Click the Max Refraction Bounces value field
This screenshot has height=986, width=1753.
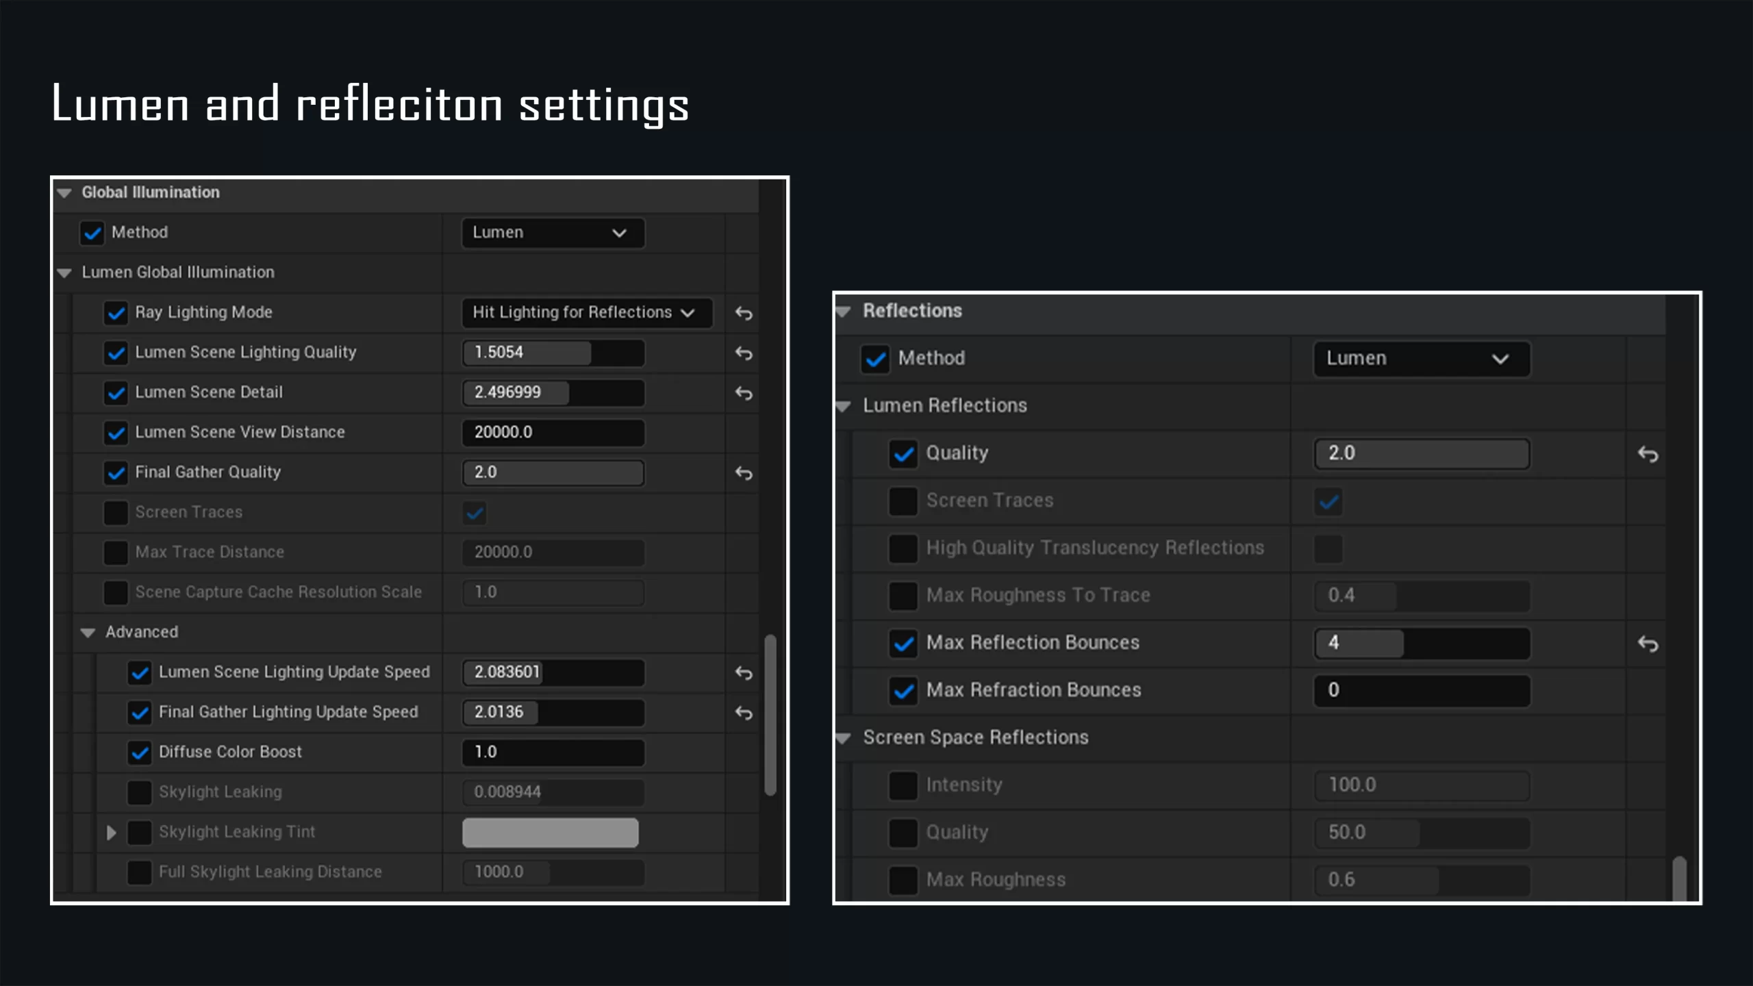click(1422, 691)
